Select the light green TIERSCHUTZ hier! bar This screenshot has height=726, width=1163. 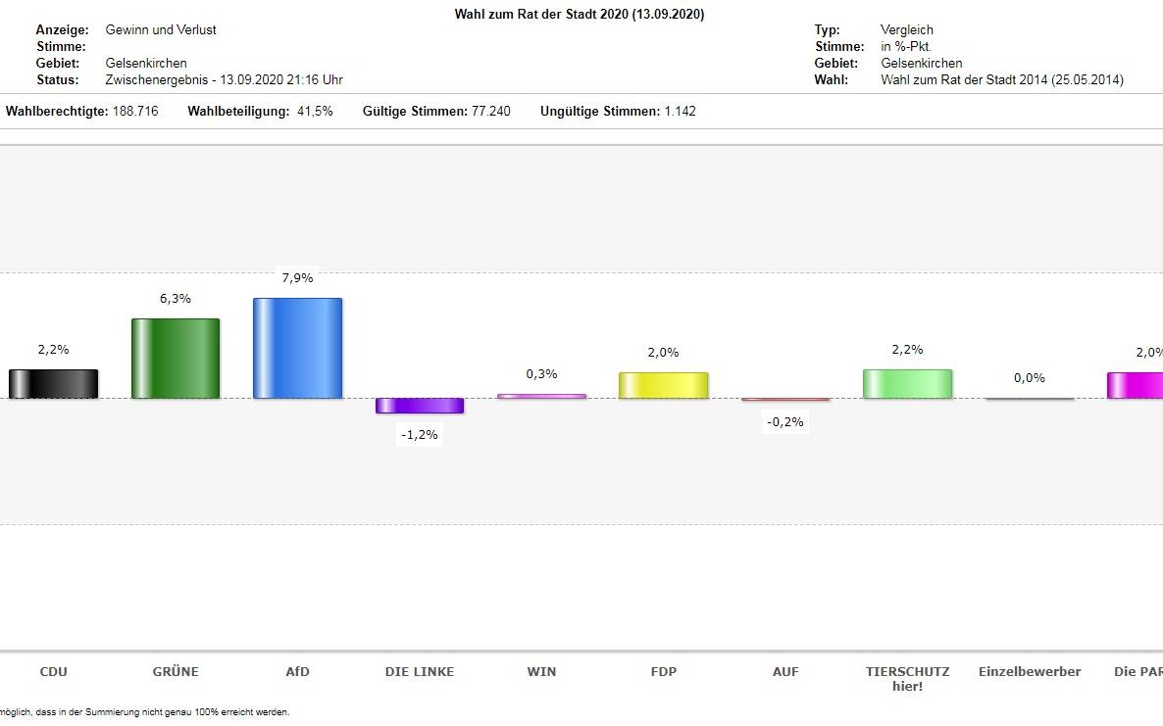pos(907,383)
